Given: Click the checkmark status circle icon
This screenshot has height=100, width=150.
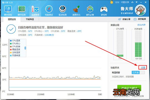Looking at the screenshot, I should [11, 29].
